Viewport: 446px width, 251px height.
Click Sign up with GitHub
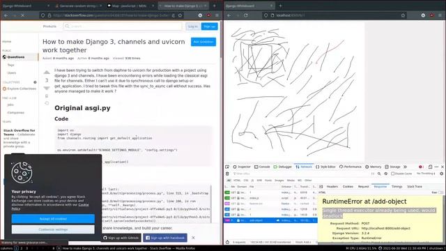[121, 238]
